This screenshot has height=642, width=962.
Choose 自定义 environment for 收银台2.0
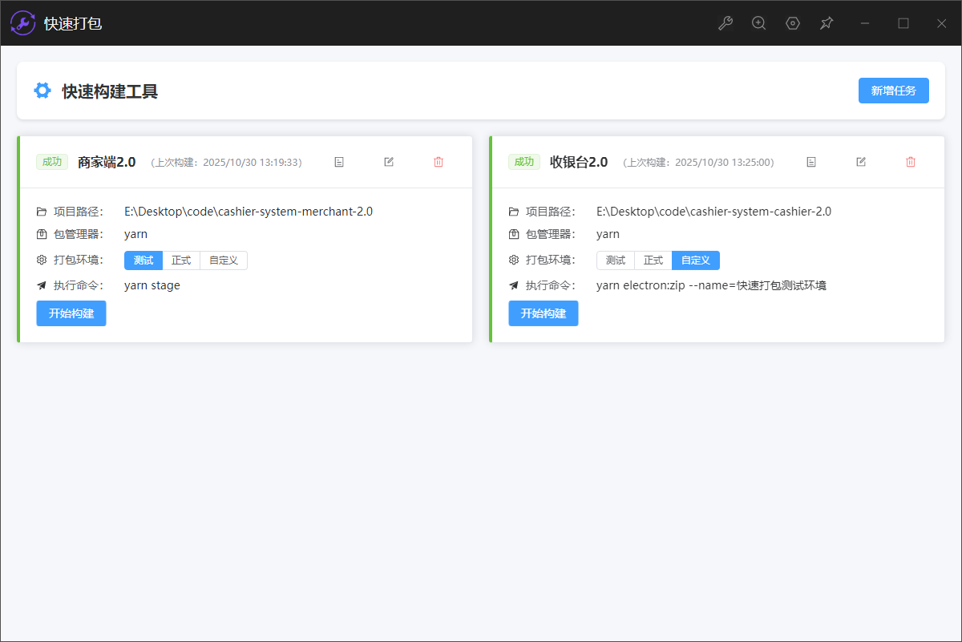pos(696,260)
